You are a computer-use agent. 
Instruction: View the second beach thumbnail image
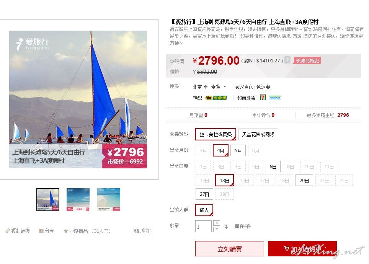[x=78, y=200]
